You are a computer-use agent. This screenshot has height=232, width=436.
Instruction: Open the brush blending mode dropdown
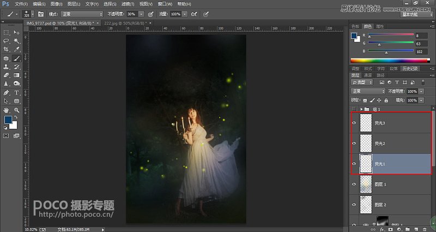coord(83,14)
